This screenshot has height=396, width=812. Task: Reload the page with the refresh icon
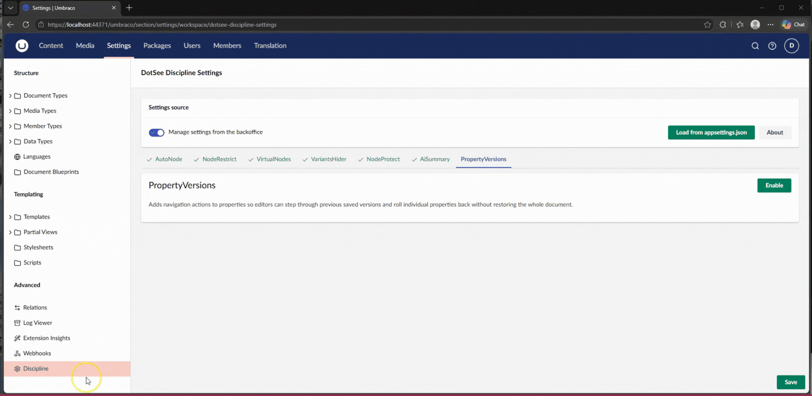(26, 25)
